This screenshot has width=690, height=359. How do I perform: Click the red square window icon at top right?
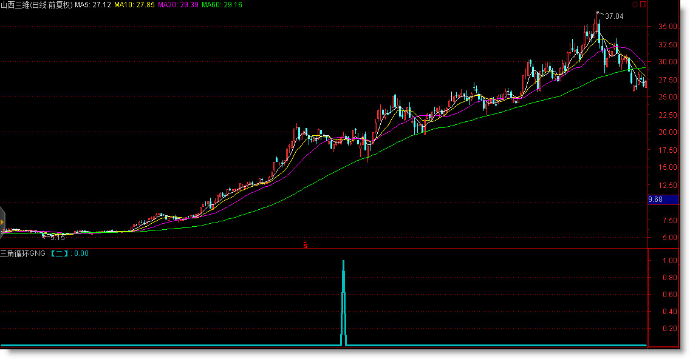click(644, 4)
